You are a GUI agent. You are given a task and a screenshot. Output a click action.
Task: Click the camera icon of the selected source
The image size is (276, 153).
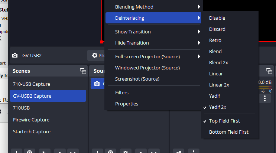(97, 84)
